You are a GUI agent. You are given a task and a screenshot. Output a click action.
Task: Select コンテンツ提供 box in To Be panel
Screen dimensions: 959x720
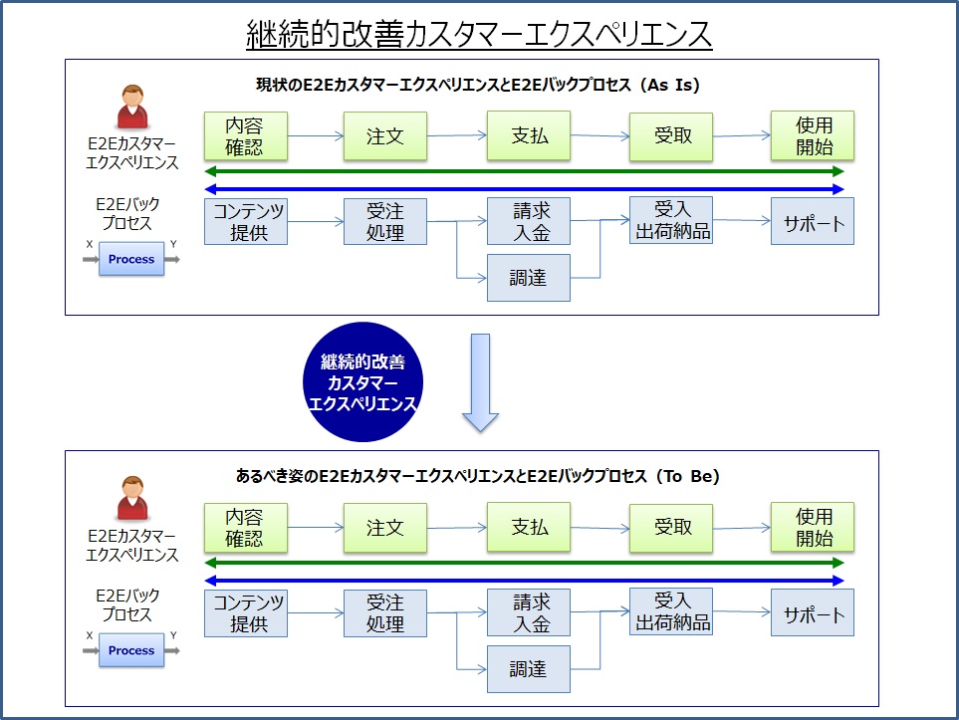point(246,613)
